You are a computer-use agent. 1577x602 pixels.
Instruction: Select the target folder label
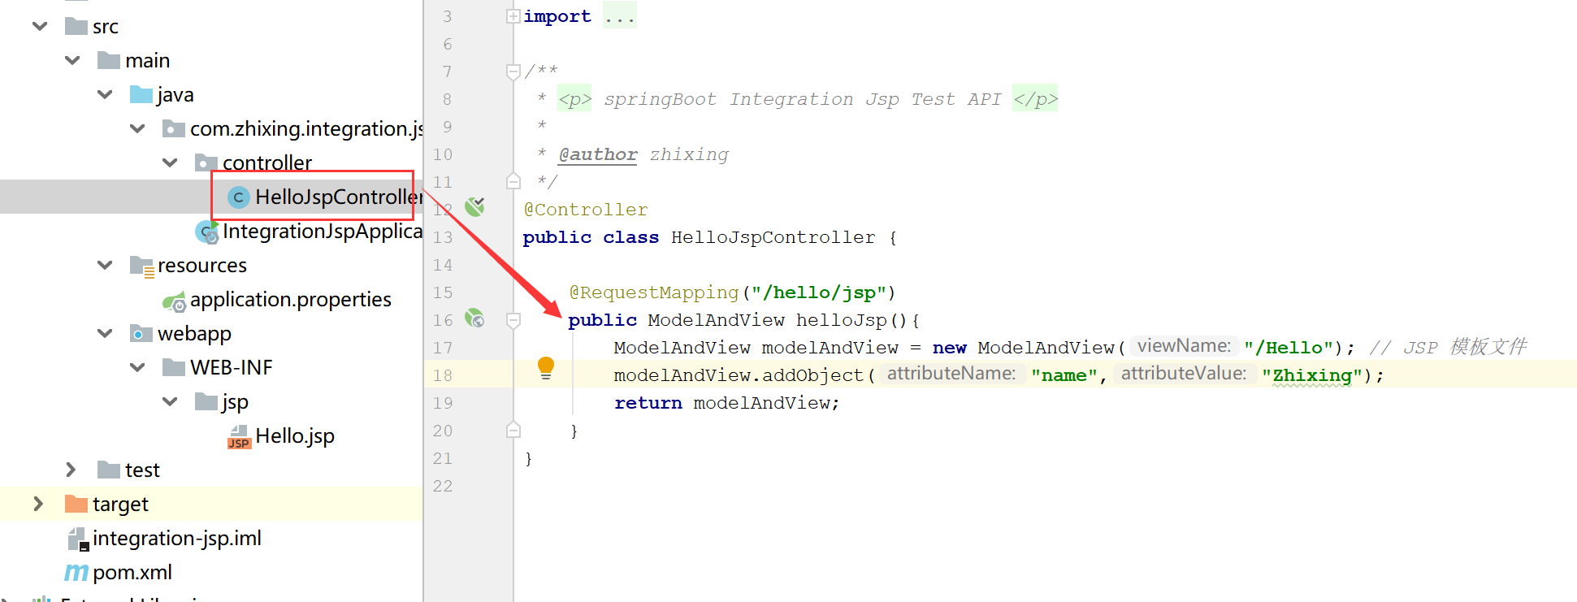(120, 504)
